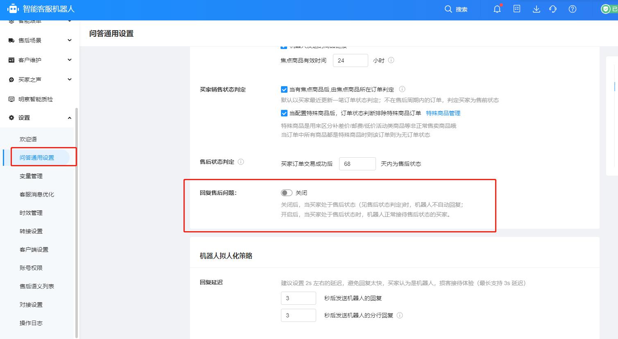Image resolution: width=618 pixels, height=339 pixels.
Task: Click the 问答通用设置 page title
Action: point(111,33)
